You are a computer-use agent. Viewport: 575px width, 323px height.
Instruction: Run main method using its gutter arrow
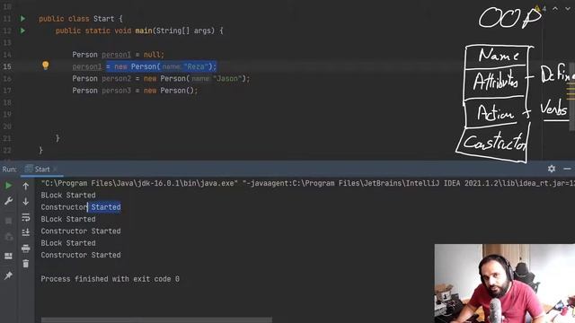[x=22, y=31]
